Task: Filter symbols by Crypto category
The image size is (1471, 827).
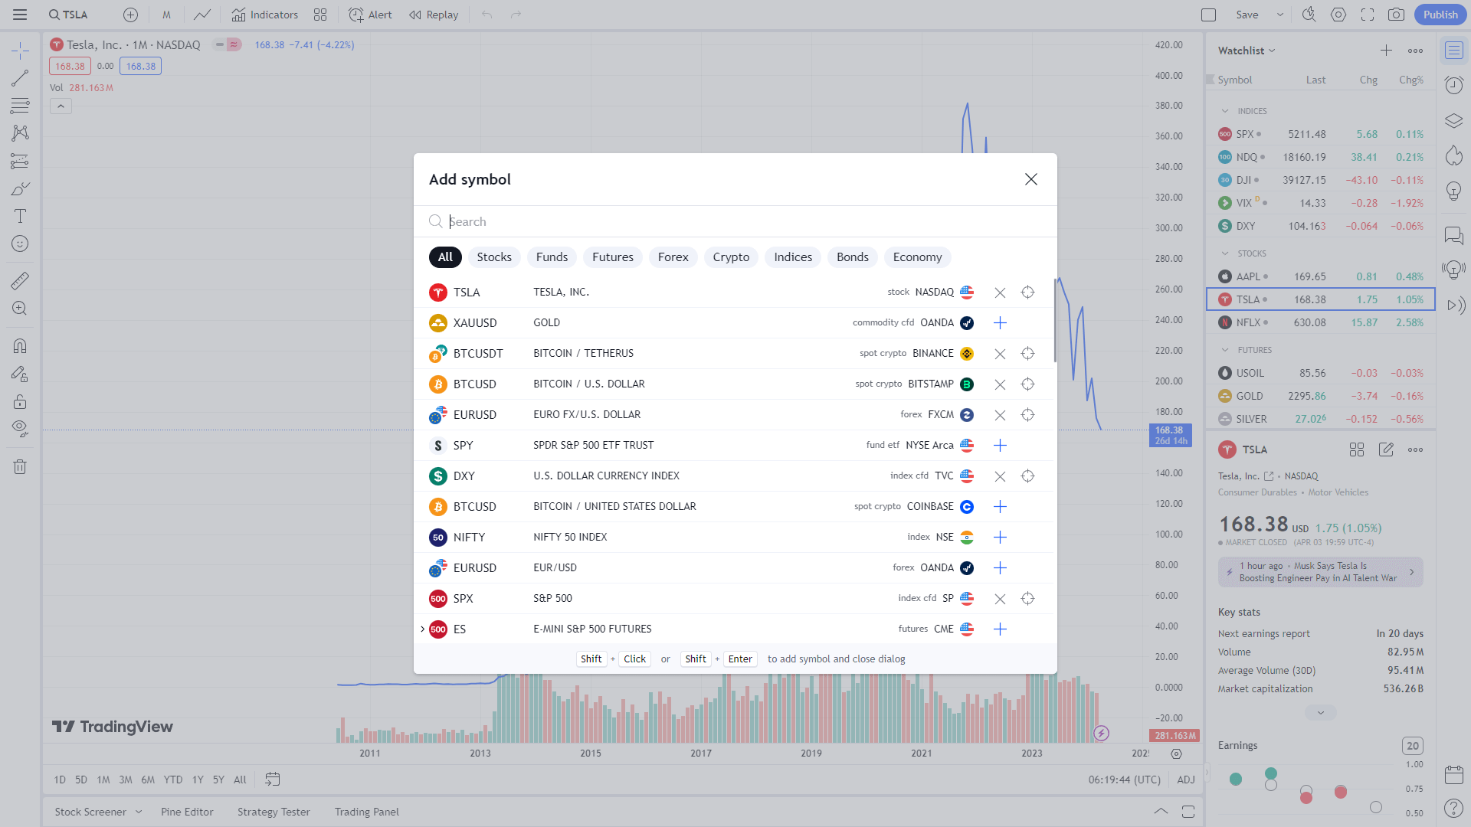Action: tap(730, 257)
